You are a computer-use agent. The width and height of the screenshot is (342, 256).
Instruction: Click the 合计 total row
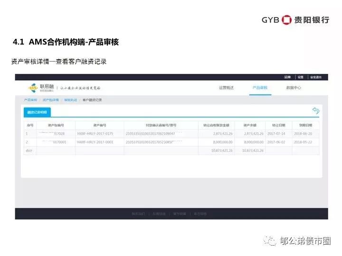(x=29, y=150)
